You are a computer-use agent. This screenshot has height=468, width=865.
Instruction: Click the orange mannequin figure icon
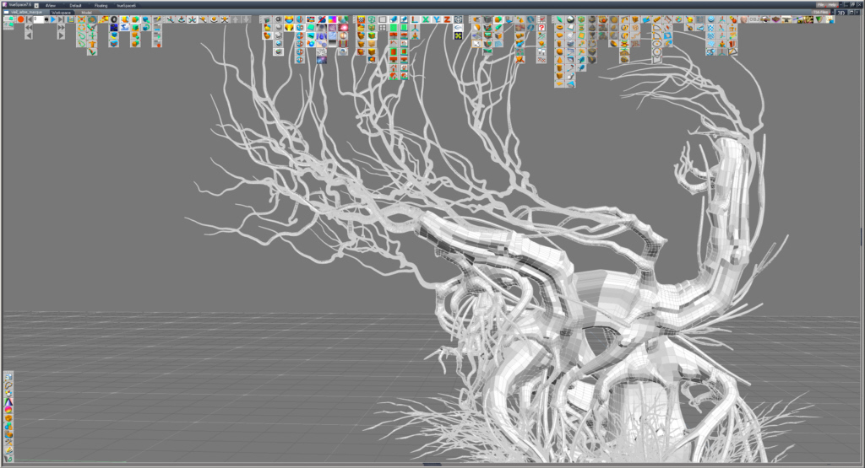[x=732, y=28]
